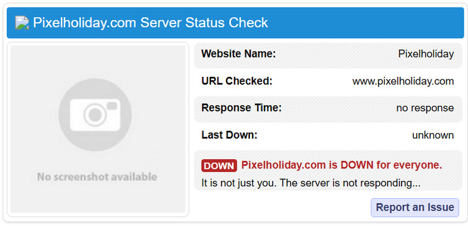Click the 'no response' value
The image size is (468, 226).
point(425,108)
